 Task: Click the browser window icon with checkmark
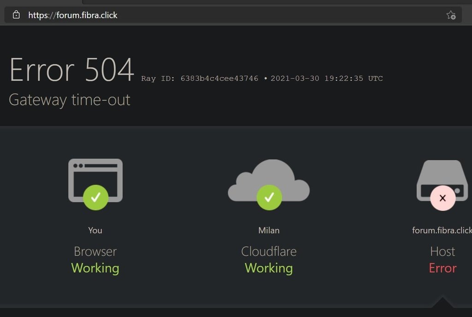(x=95, y=184)
